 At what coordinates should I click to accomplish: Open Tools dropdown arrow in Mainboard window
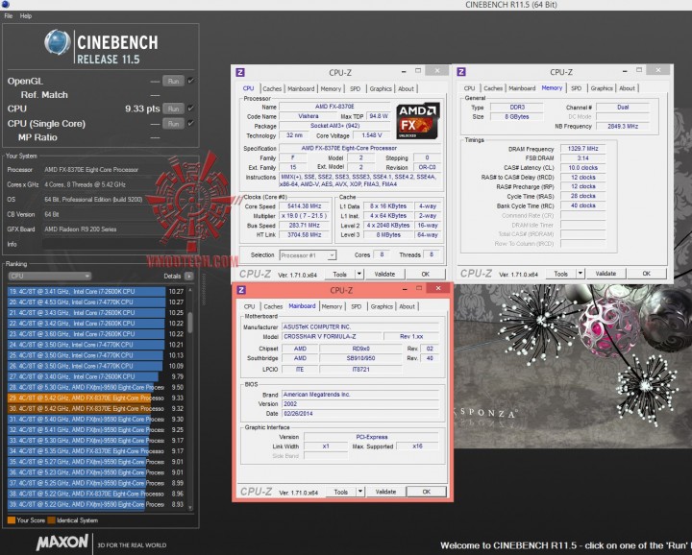(x=360, y=492)
